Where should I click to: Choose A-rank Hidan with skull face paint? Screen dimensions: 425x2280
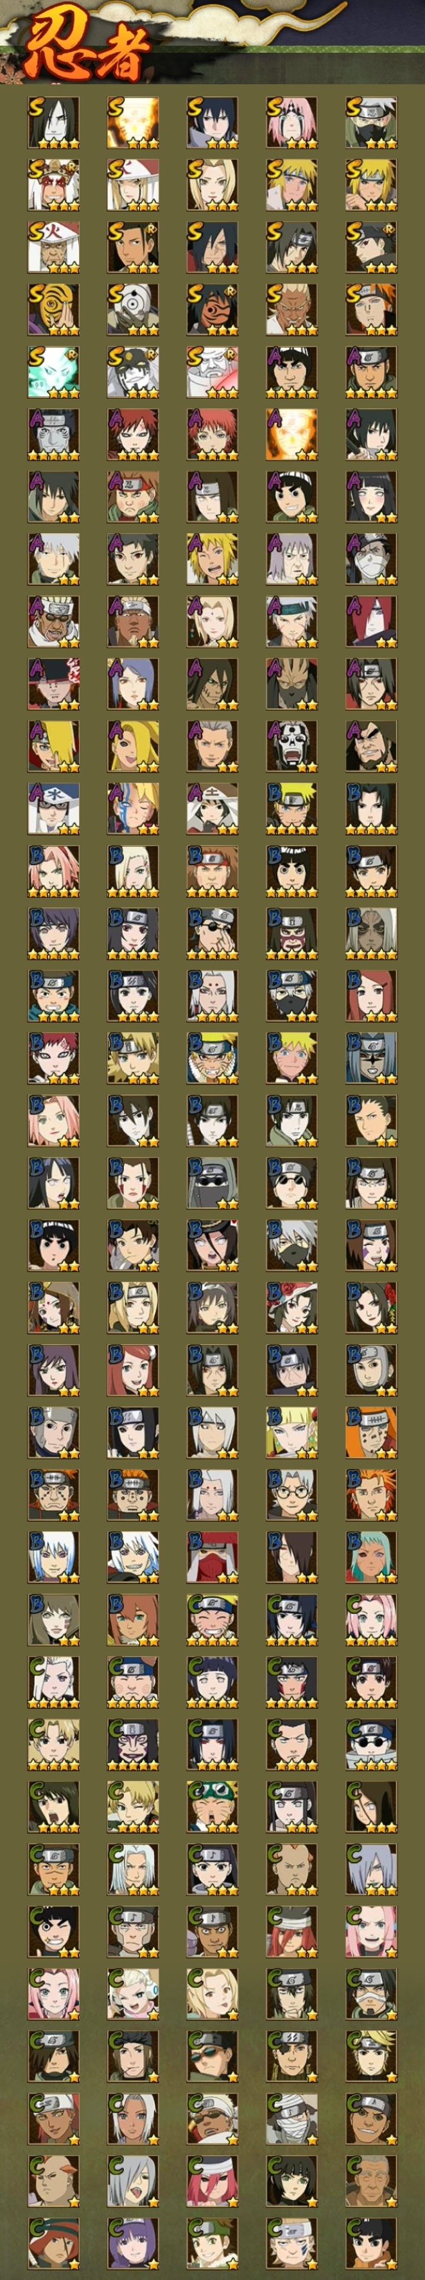click(291, 746)
